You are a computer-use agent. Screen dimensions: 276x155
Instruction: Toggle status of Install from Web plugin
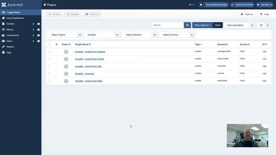[x=66, y=81]
